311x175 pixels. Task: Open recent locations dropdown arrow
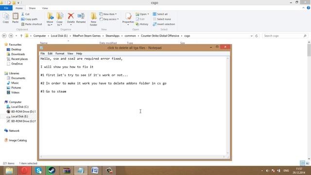(x=16, y=35)
